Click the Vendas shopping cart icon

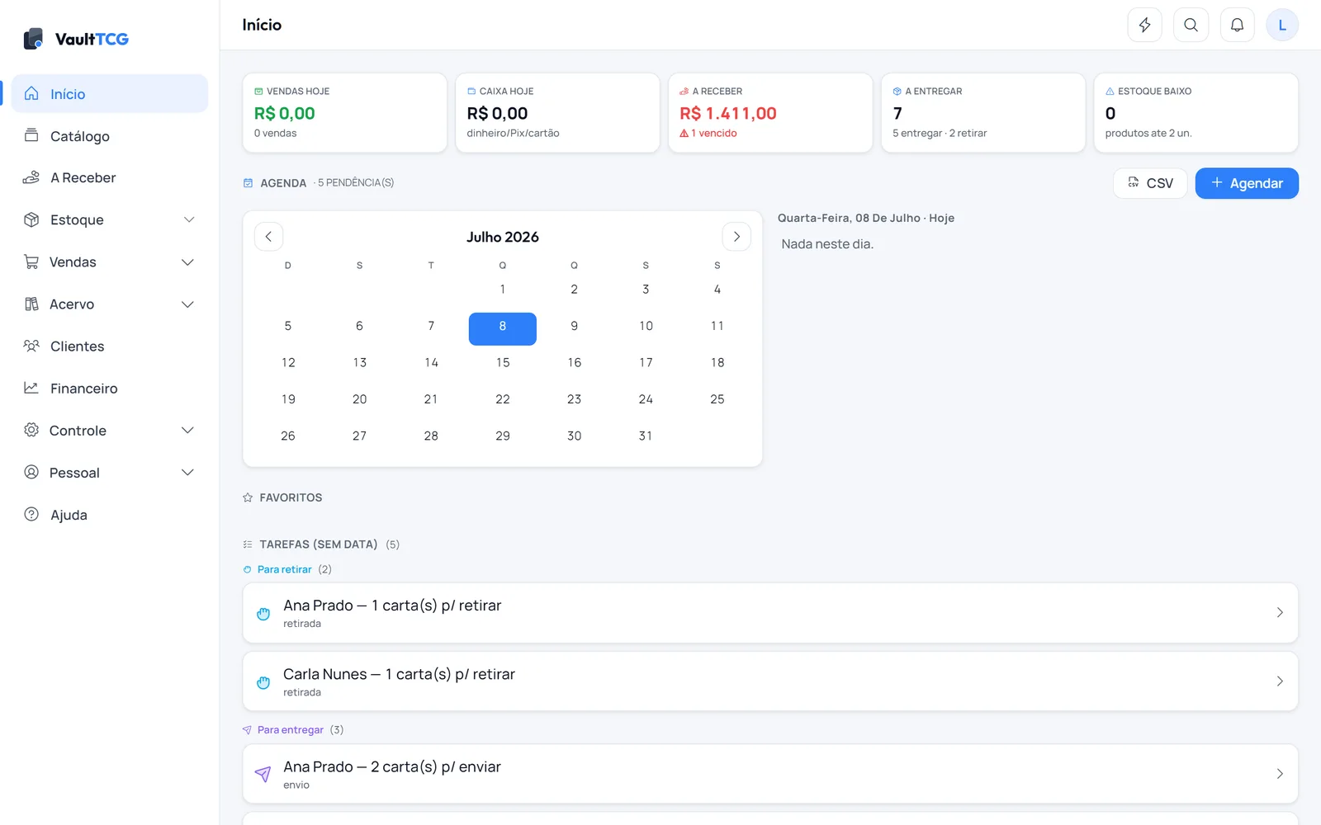point(31,262)
